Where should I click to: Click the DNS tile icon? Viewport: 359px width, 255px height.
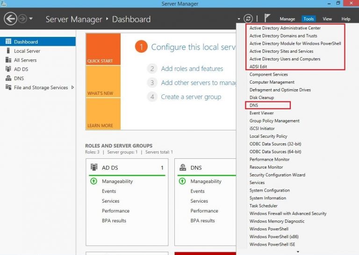click(x=183, y=167)
